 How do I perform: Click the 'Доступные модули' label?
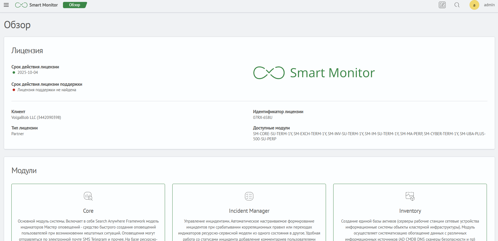tap(271, 128)
